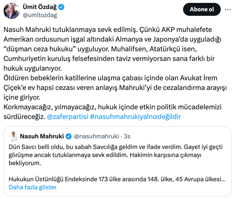
Task: Click the main tweet text starting Nasuh Mahruki tutuklanmaya
Action: pos(113,49)
